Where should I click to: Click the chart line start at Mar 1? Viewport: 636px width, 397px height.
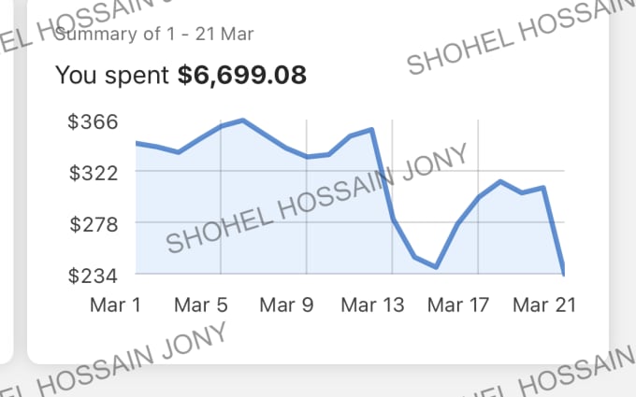137,144
